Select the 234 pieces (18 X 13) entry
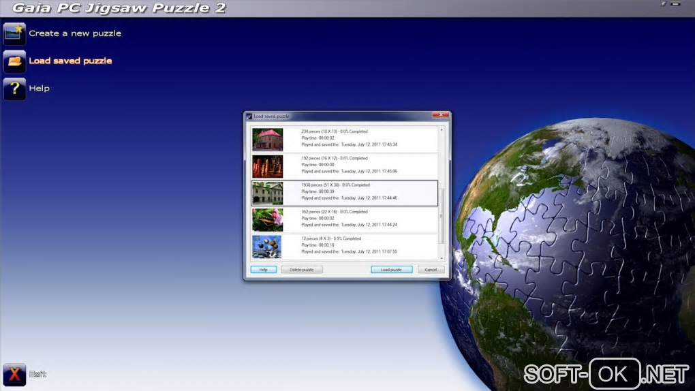Viewport: 695px width, 391px height. coord(344,140)
